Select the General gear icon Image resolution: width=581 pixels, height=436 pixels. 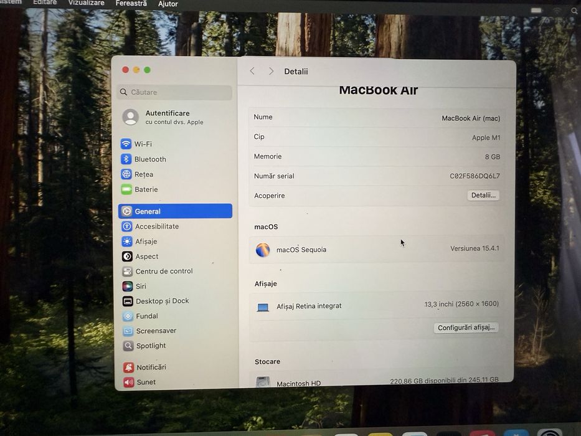click(x=126, y=211)
